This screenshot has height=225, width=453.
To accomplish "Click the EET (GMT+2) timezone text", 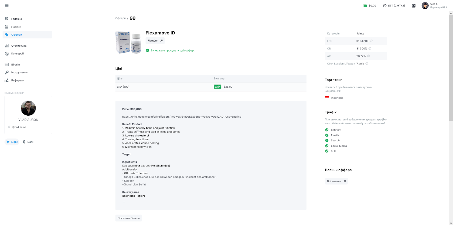I will [x=396, y=6].
